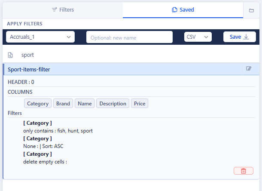
Task: Open the Saved tab
Action: (183, 10)
